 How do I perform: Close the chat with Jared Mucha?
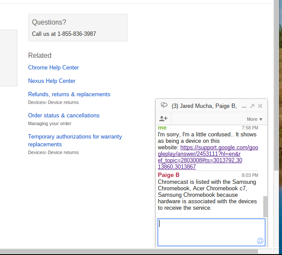(x=260, y=106)
